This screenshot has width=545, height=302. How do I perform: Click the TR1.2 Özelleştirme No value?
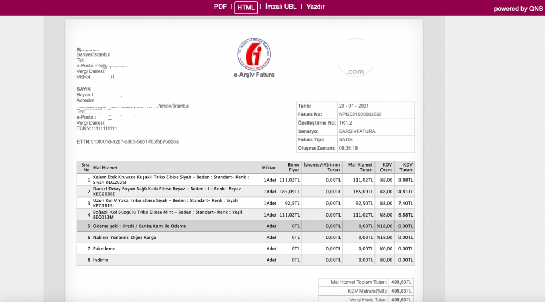pyautogui.click(x=345, y=123)
